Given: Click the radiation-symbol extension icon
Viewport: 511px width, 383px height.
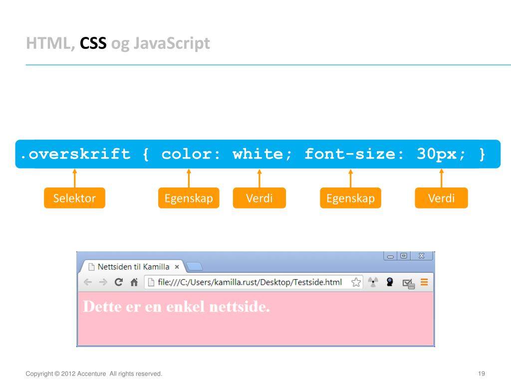Looking at the screenshot, I should point(373,282).
